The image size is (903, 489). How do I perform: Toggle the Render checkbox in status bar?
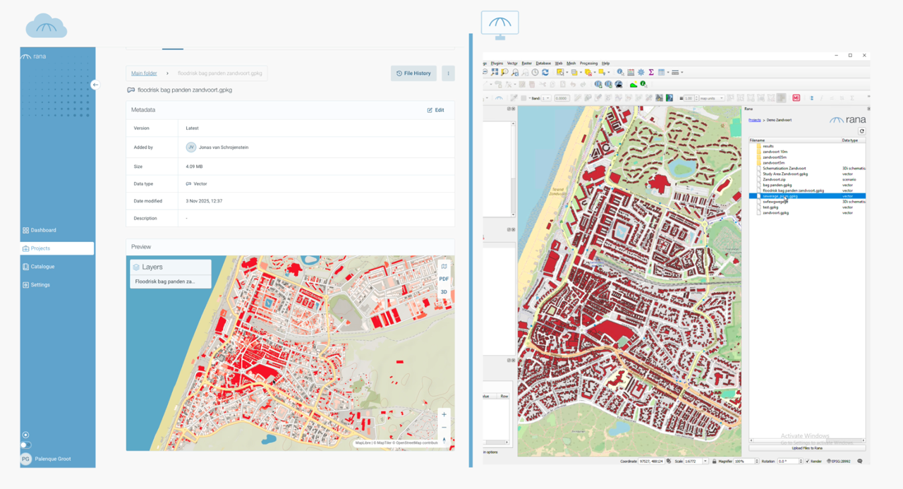click(808, 461)
